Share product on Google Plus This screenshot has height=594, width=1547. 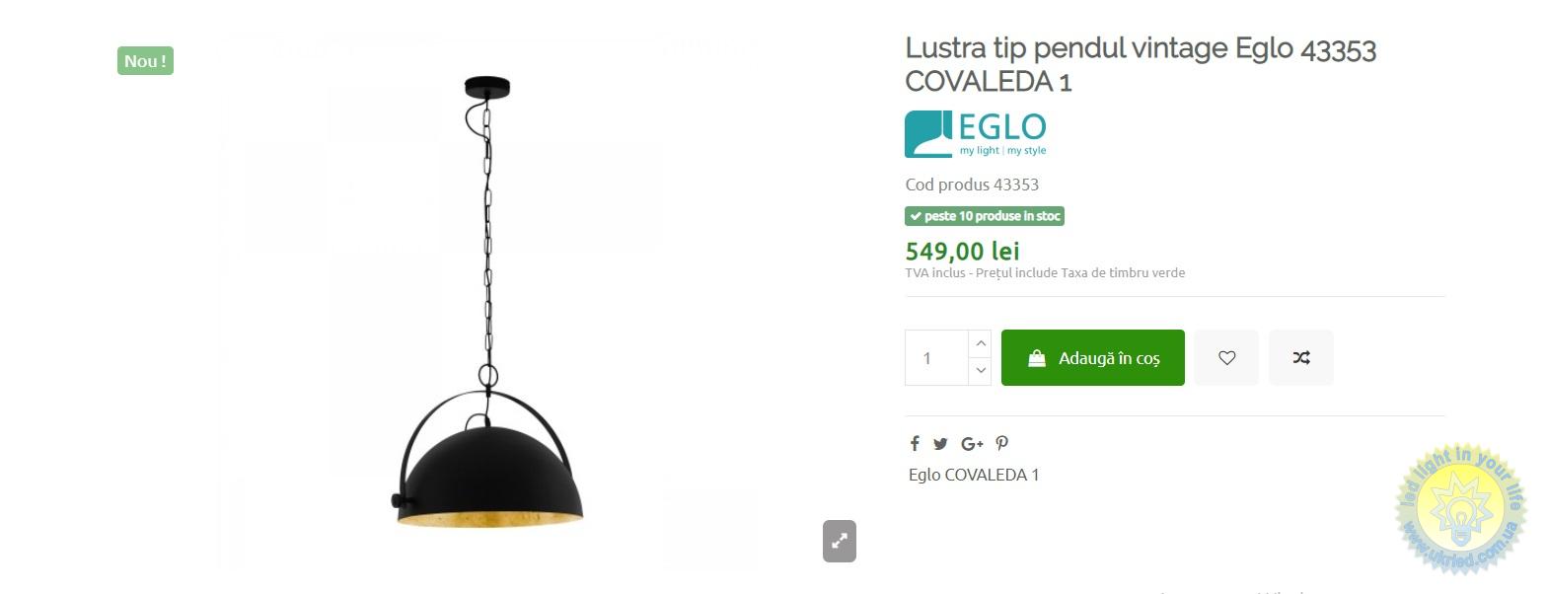pos(972,444)
